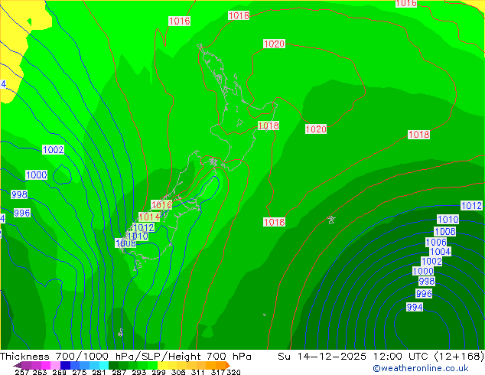This screenshot has width=485, height=375.
Task: Click blue 1002 label west of New Zealand
Action: pos(53,150)
